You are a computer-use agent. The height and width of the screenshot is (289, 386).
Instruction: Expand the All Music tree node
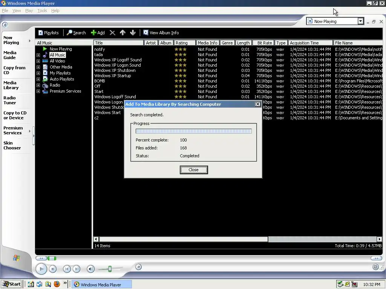(x=38, y=55)
